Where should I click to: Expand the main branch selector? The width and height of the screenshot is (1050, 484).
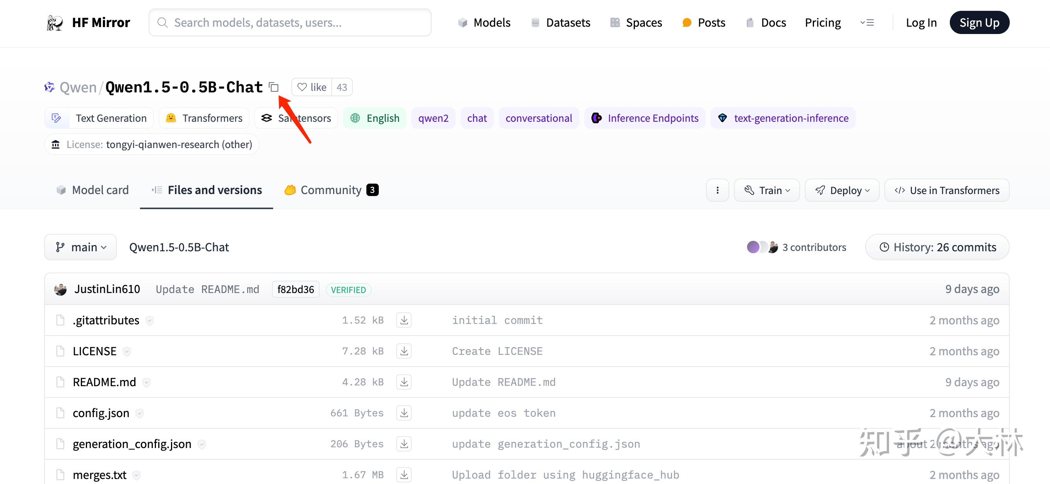click(x=81, y=247)
